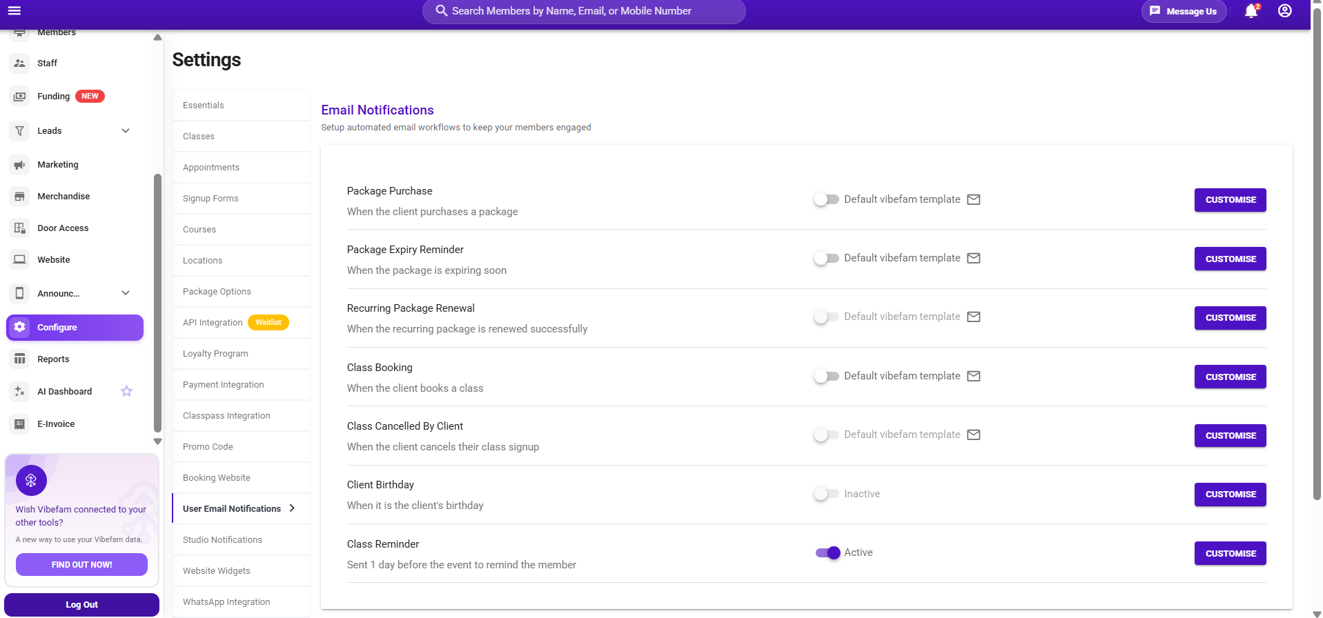Viewport: 1323px width, 618px height.
Task: Click the chat icon in Message Us
Action: click(1155, 11)
